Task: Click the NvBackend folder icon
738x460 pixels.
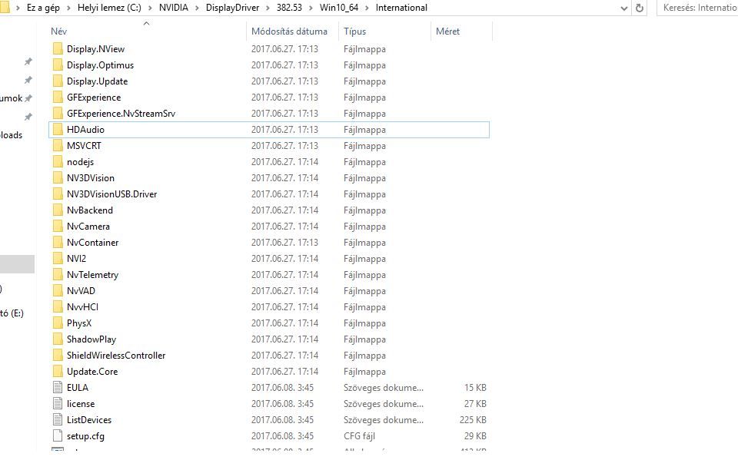Action: point(58,210)
